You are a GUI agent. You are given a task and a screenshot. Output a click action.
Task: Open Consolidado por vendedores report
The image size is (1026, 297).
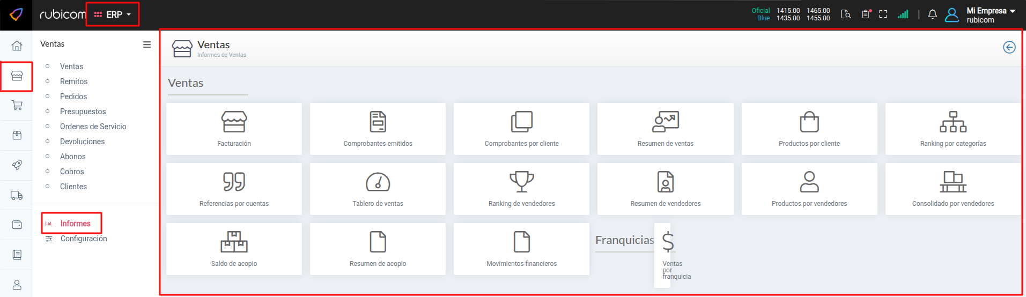click(x=953, y=189)
